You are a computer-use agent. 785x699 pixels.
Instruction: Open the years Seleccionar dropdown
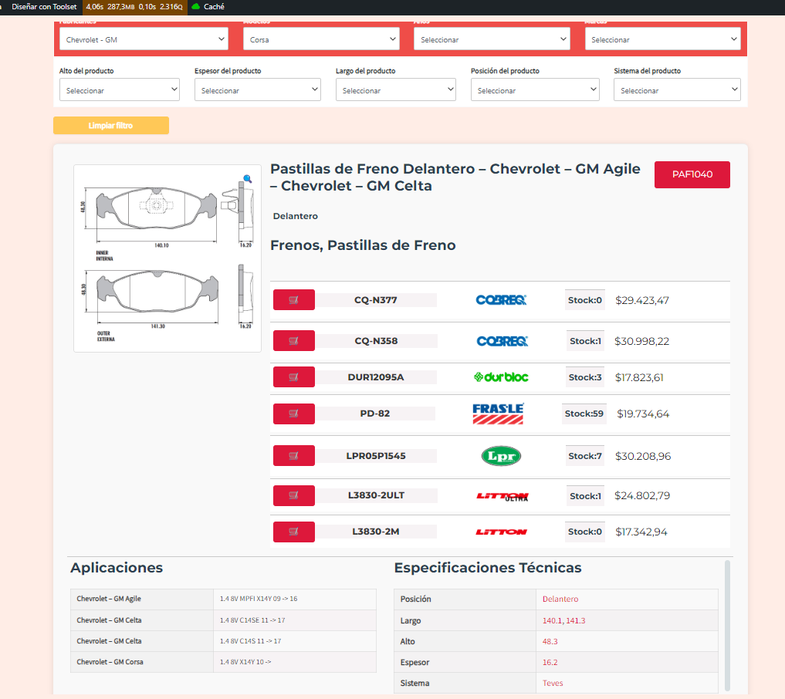point(492,39)
